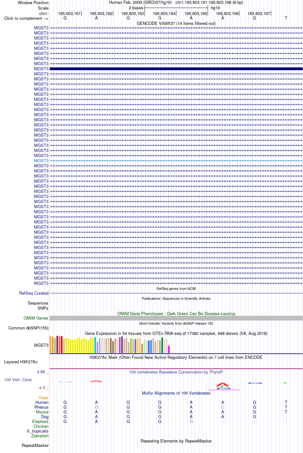Click position label 165,603,161
Image resolution: width=303 pixels, height=453 pixels.
point(69,13)
